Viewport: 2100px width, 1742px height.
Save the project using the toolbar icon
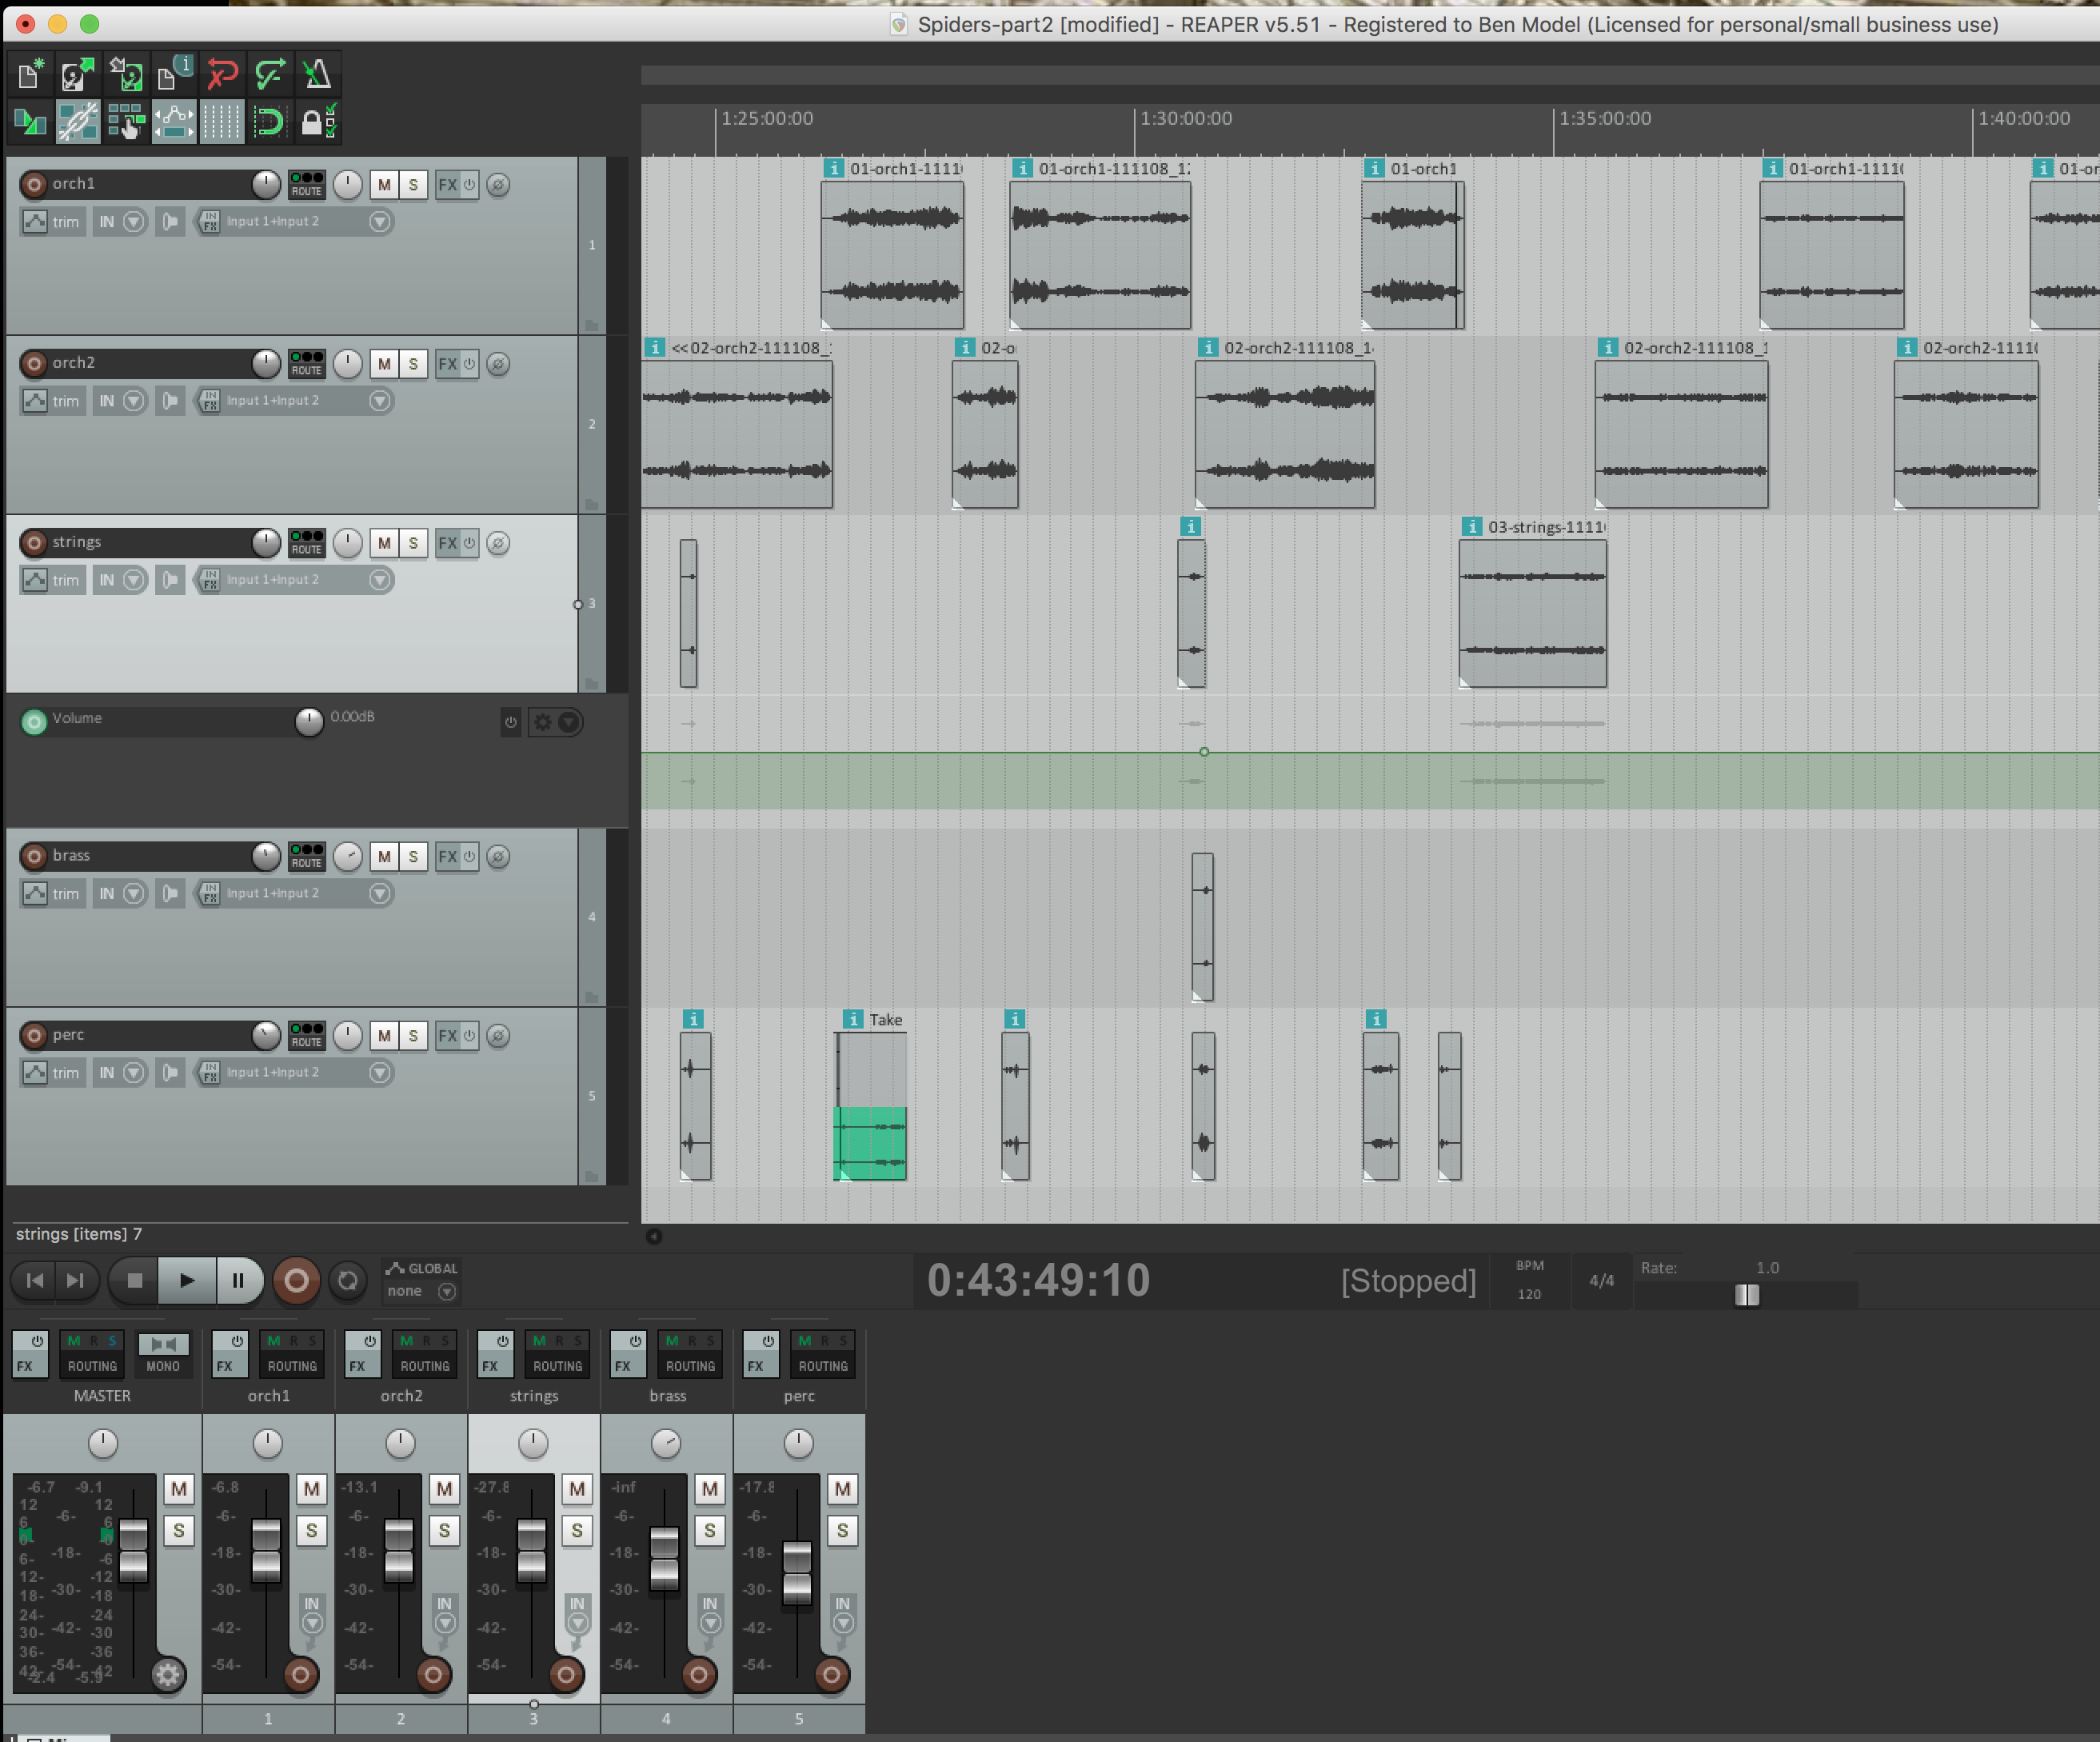click(126, 74)
